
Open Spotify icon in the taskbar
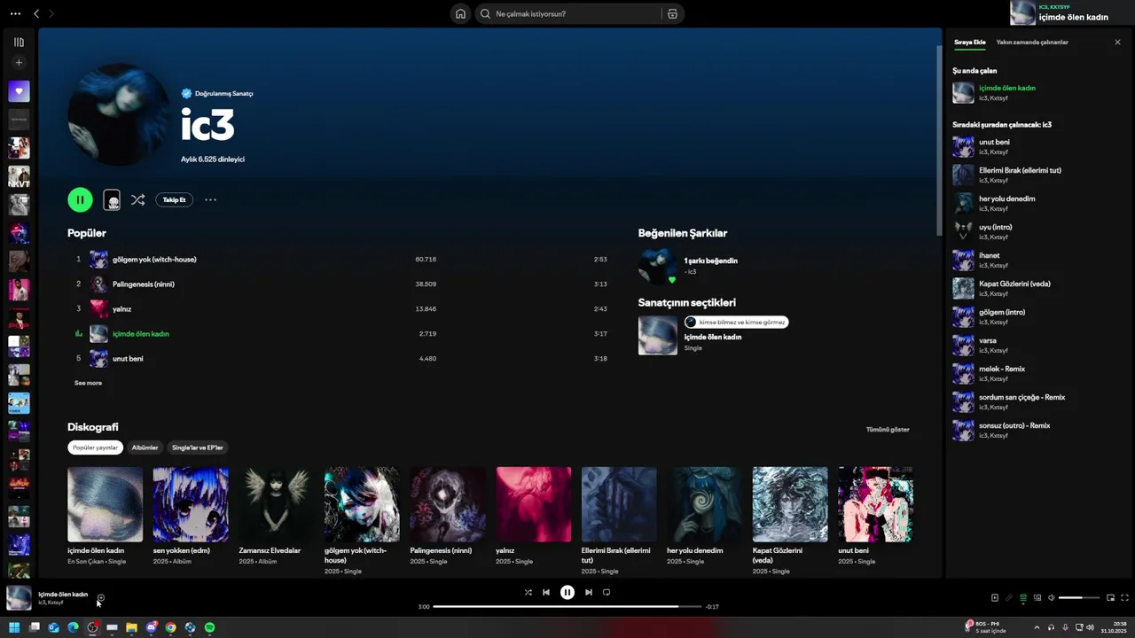click(209, 627)
